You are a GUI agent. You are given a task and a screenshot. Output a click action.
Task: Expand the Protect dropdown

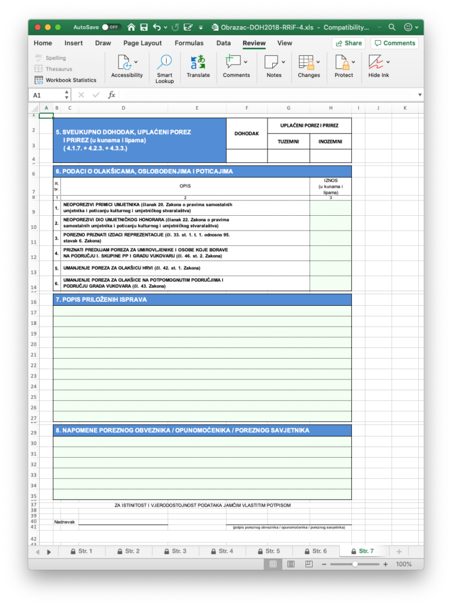(352, 62)
